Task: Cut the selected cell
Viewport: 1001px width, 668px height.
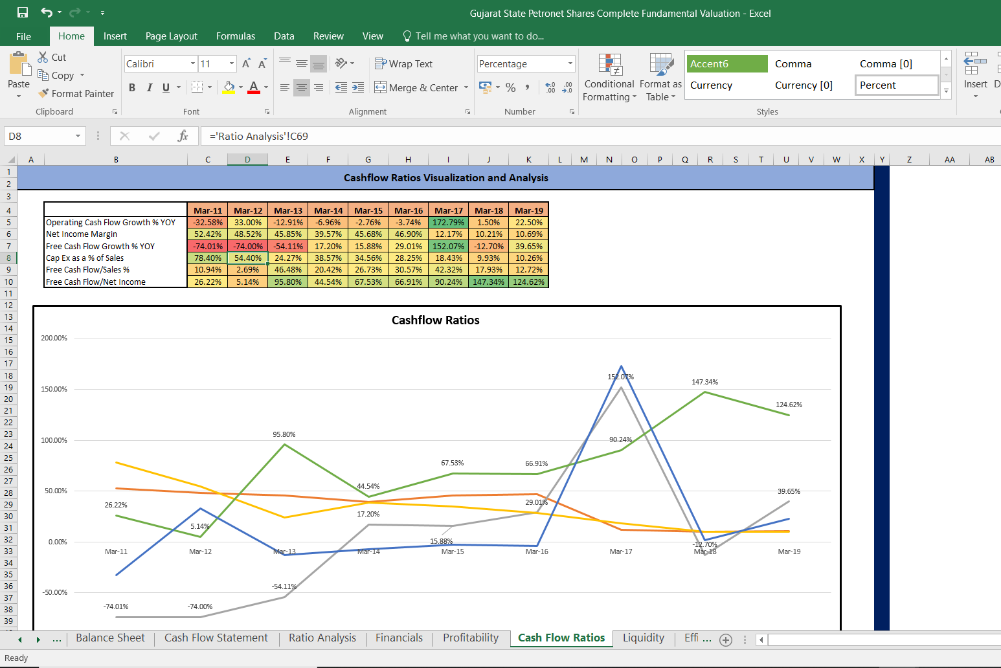Action: click(52, 57)
